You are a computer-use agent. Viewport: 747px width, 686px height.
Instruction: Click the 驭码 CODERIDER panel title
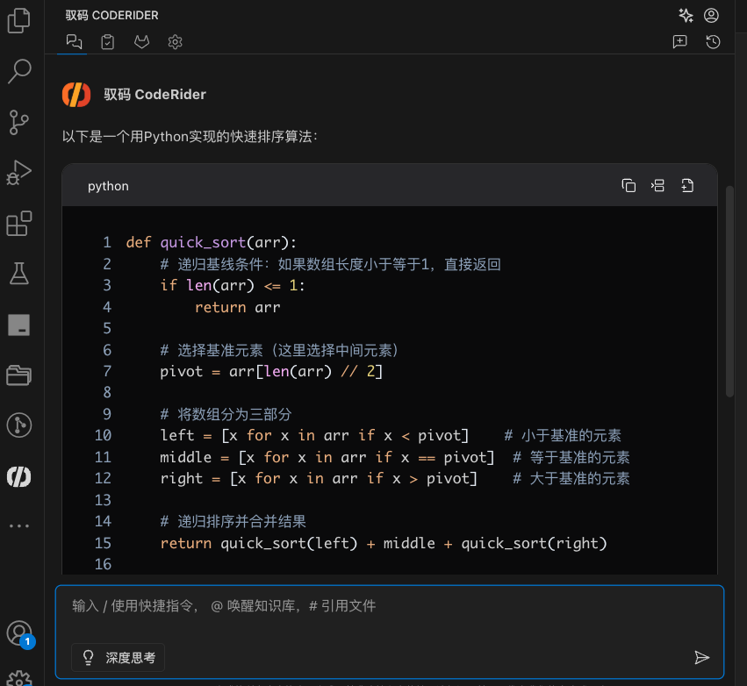coord(112,15)
